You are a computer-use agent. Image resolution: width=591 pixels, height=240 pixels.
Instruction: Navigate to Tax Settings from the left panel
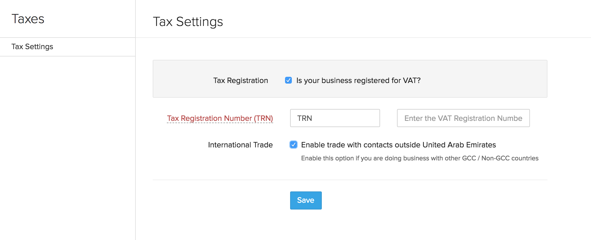[32, 47]
